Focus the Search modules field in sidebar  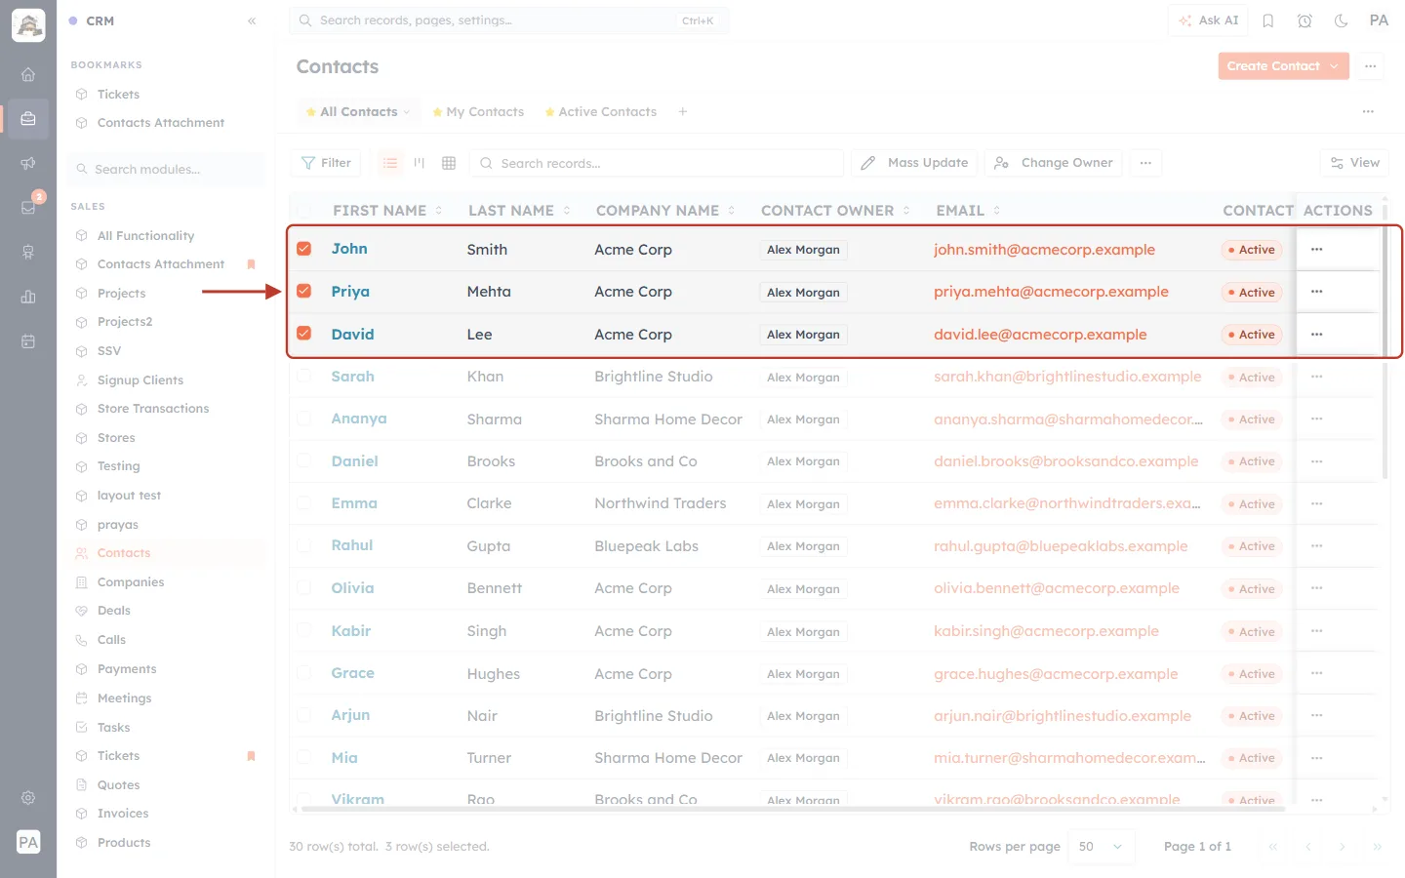point(167,170)
